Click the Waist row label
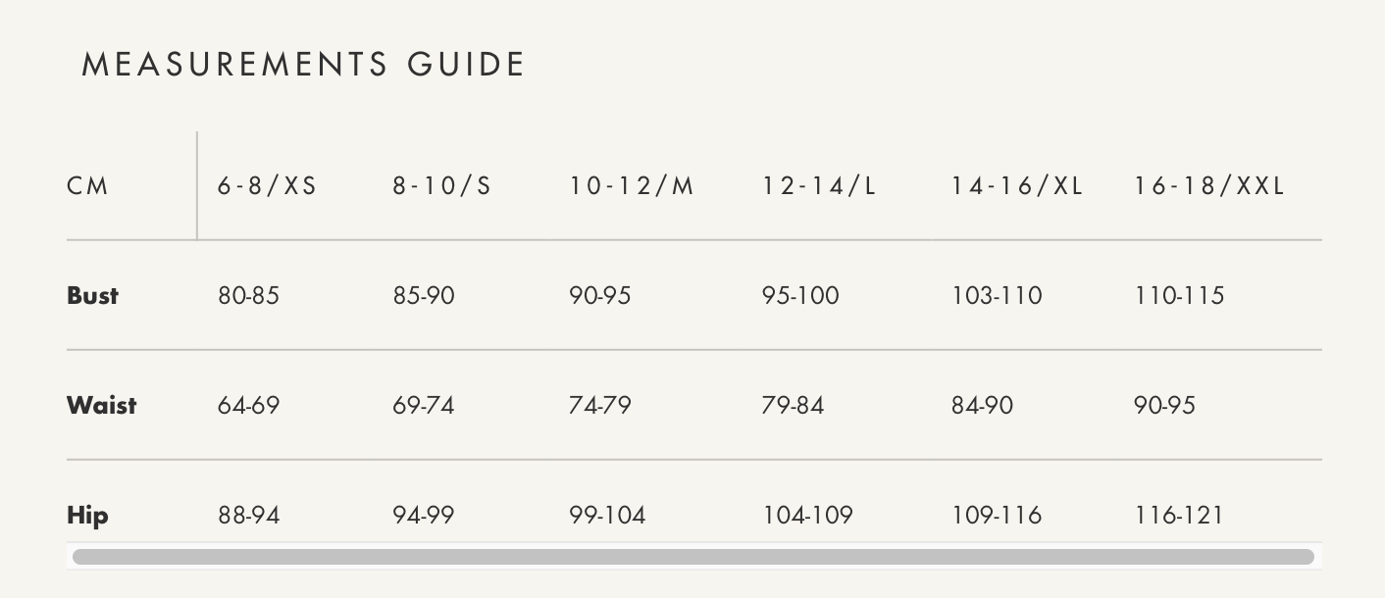Image resolution: width=1385 pixels, height=598 pixels. click(101, 406)
